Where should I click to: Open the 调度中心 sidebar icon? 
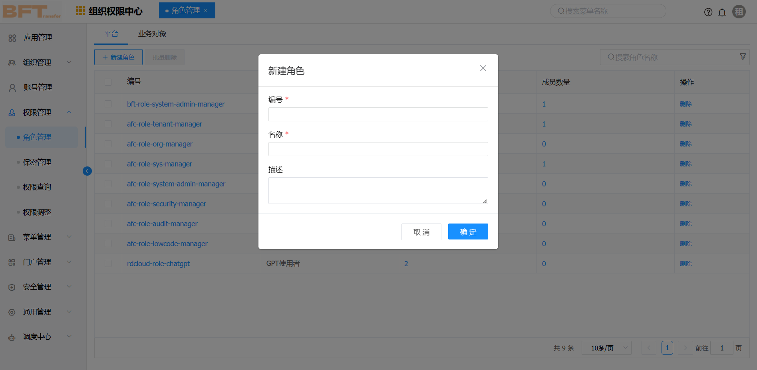tap(12, 336)
